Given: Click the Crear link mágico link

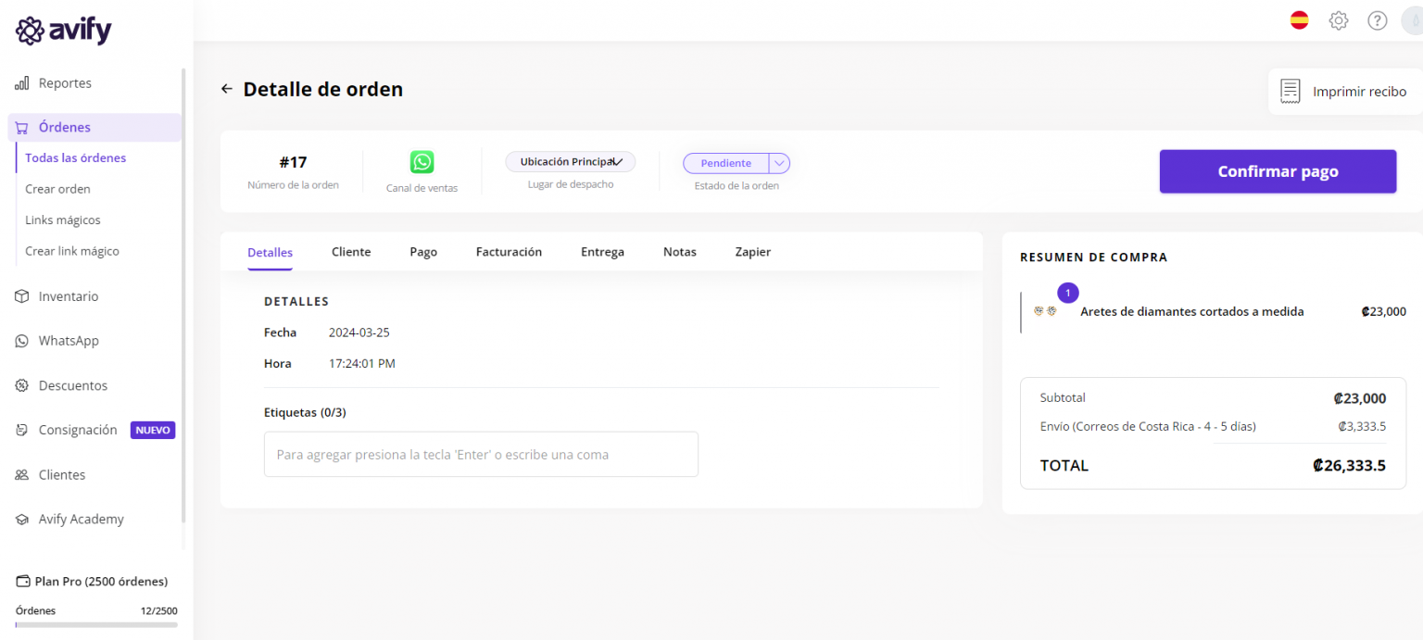Looking at the screenshot, I should tap(72, 251).
